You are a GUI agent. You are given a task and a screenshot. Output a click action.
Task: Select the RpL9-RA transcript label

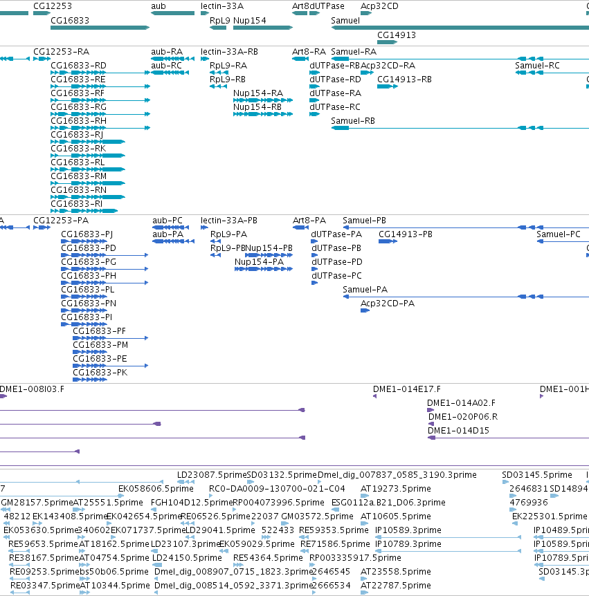[228, 66]
